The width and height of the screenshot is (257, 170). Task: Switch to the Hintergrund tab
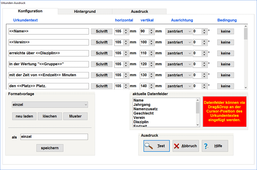coord(85,12)
